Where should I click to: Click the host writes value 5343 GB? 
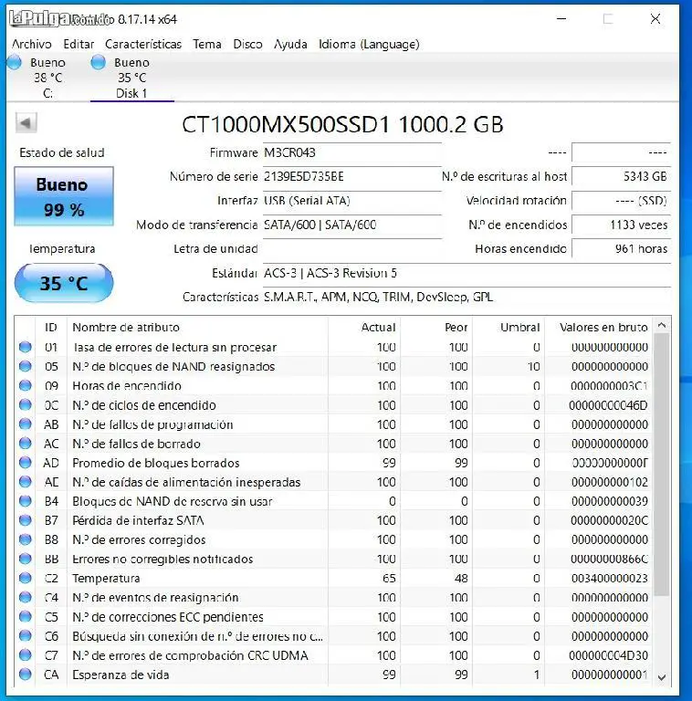click(622, 176)
